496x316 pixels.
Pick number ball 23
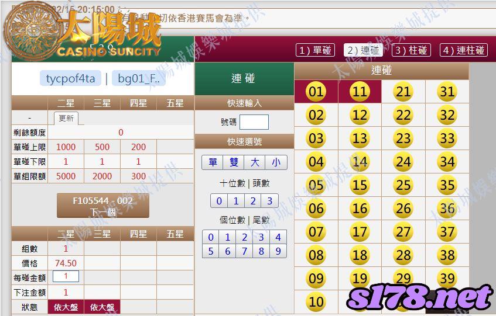[403, 138]
